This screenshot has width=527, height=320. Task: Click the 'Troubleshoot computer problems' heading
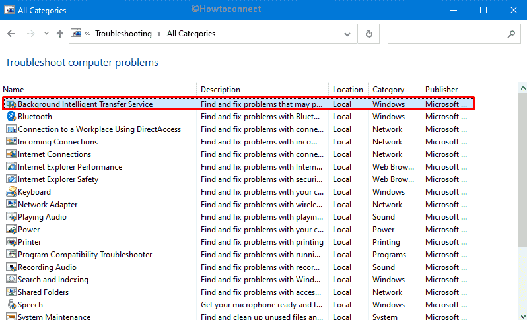82,63
